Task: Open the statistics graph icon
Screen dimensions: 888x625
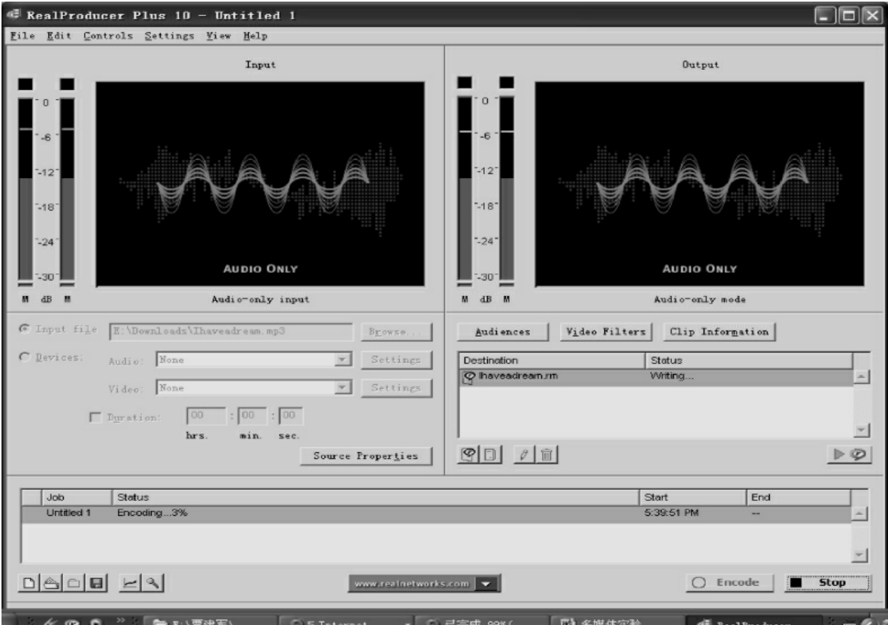Action: coord(129,582)
